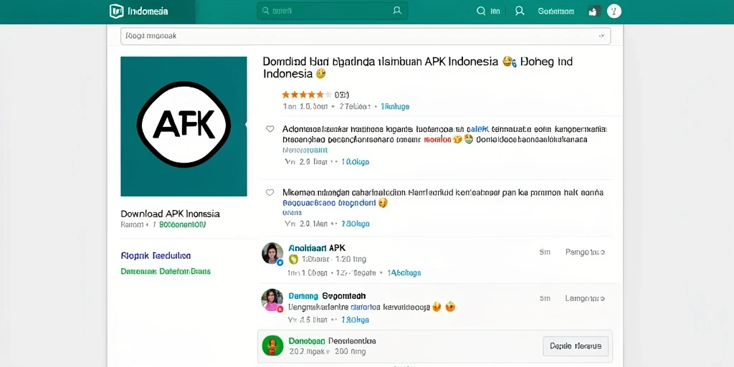Click the magnifier icon inside header search box
734x367 pixels.
click(x=265, y=10)
